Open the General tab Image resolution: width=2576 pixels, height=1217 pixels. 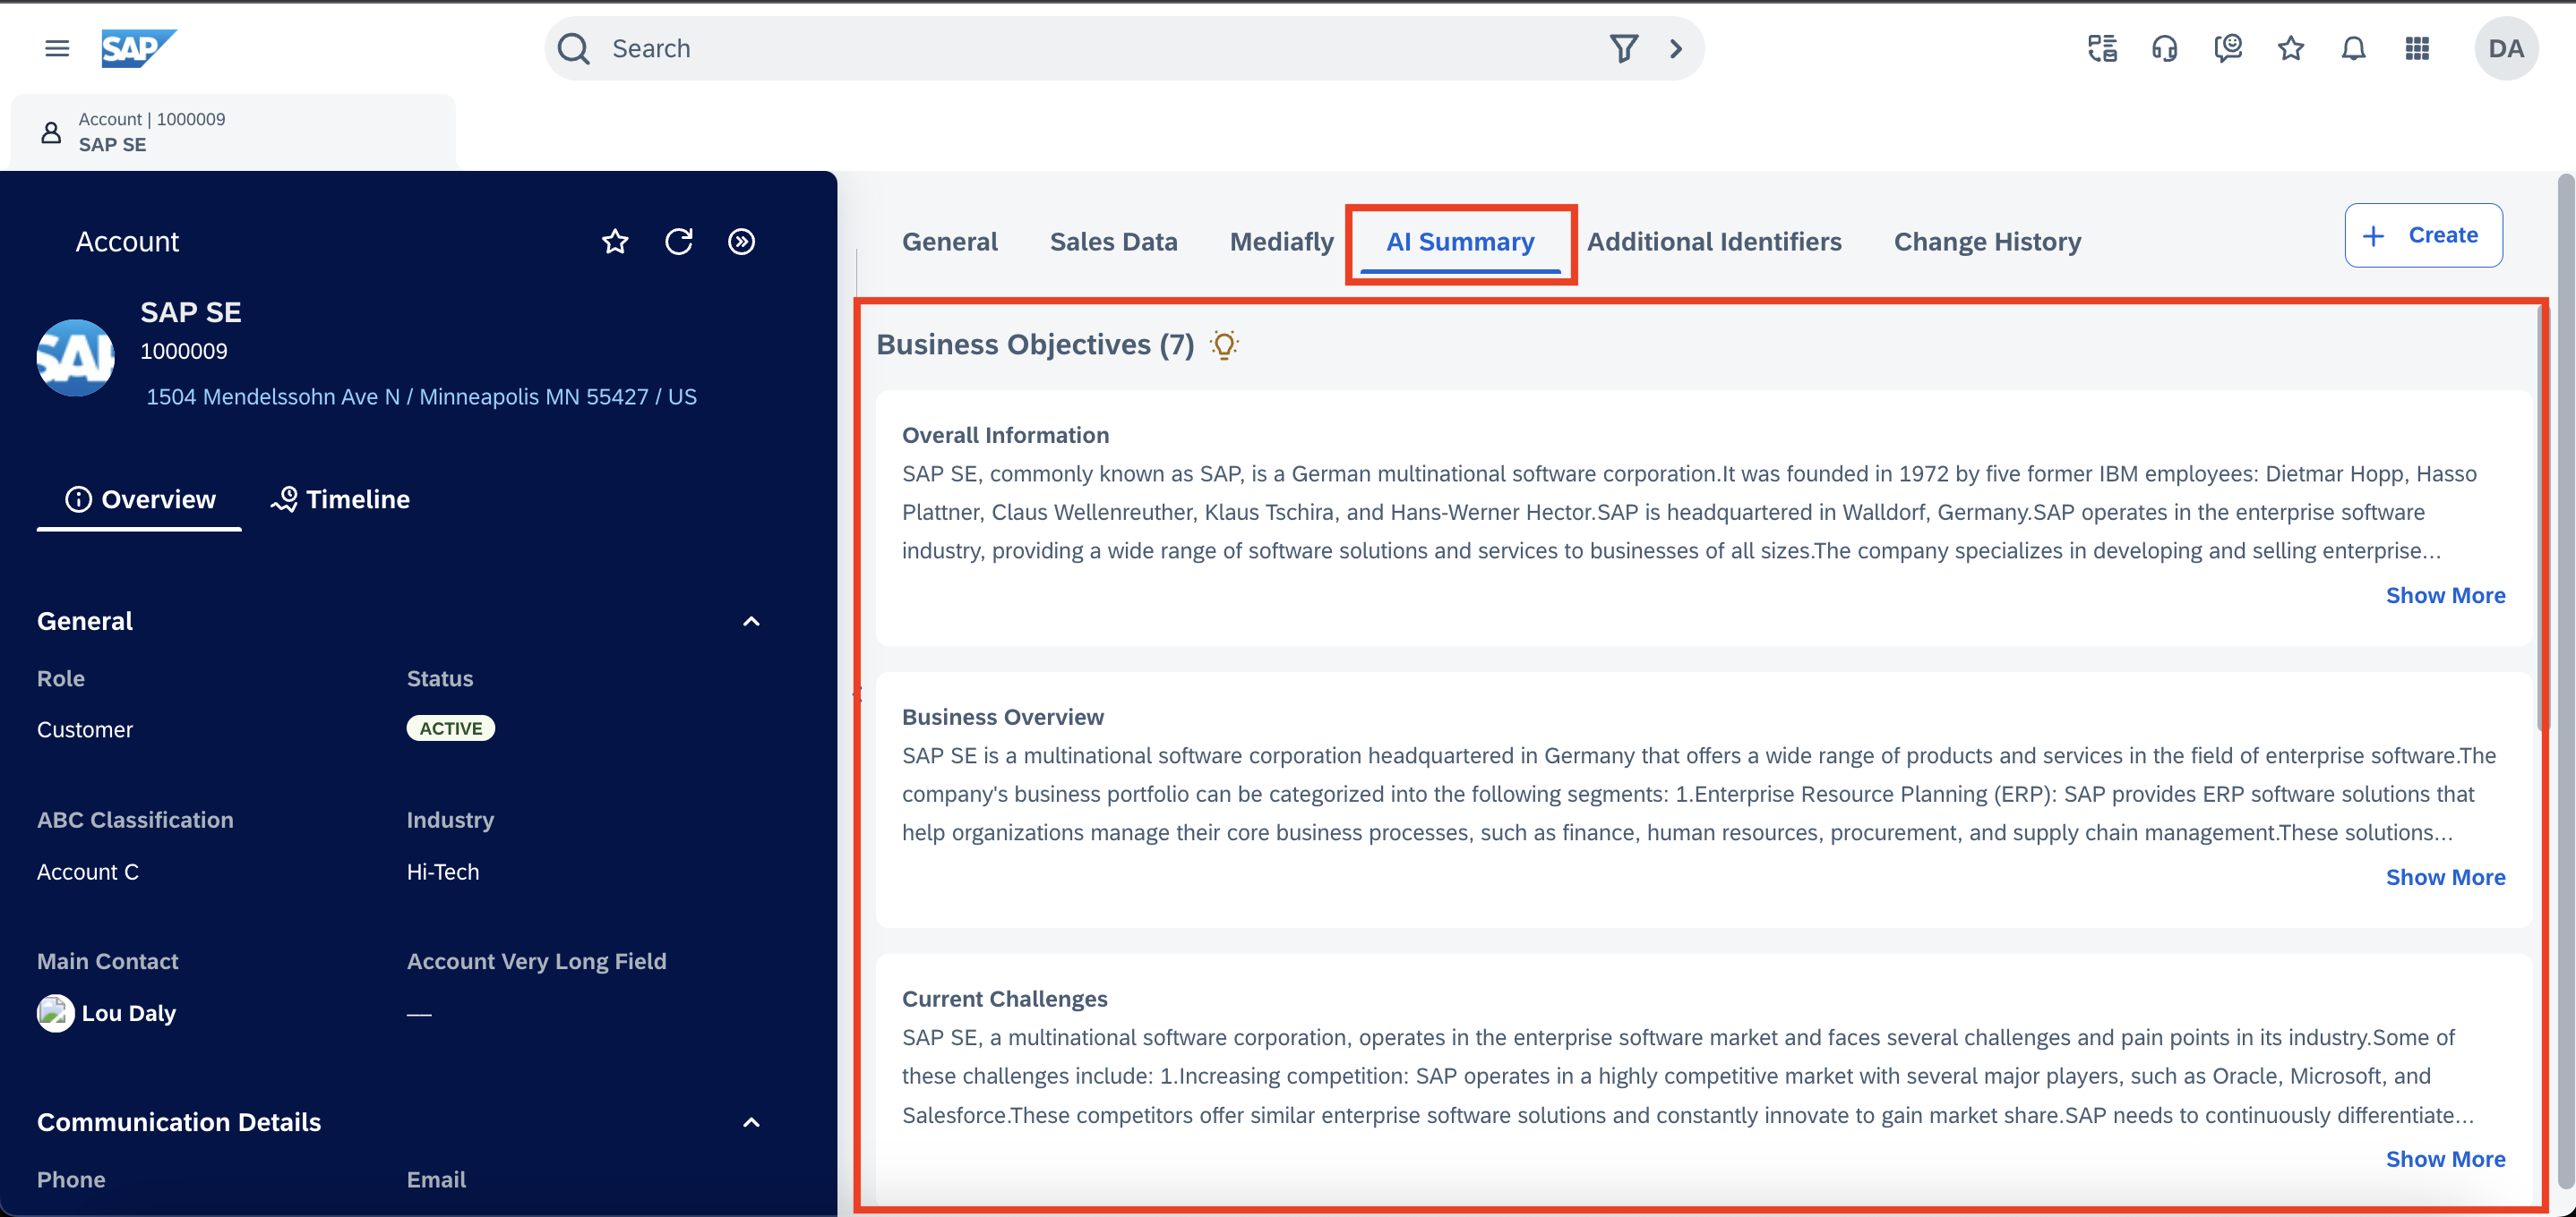949,242
